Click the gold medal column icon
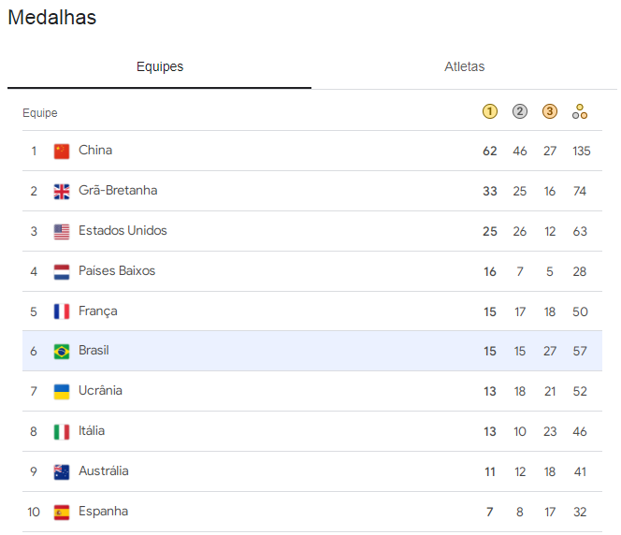 pos(490,111)
